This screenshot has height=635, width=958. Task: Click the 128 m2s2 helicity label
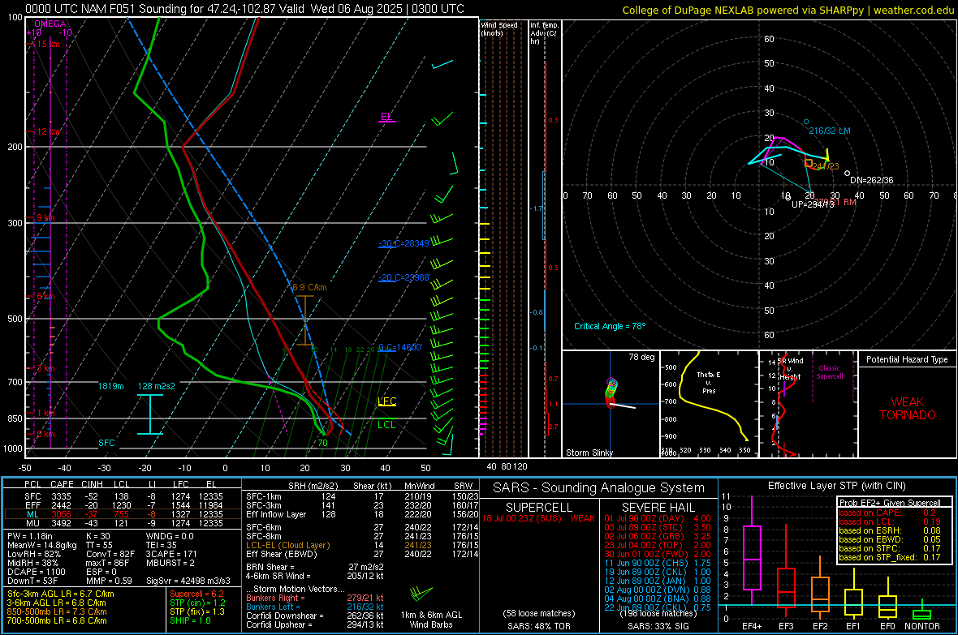point(157,387)
